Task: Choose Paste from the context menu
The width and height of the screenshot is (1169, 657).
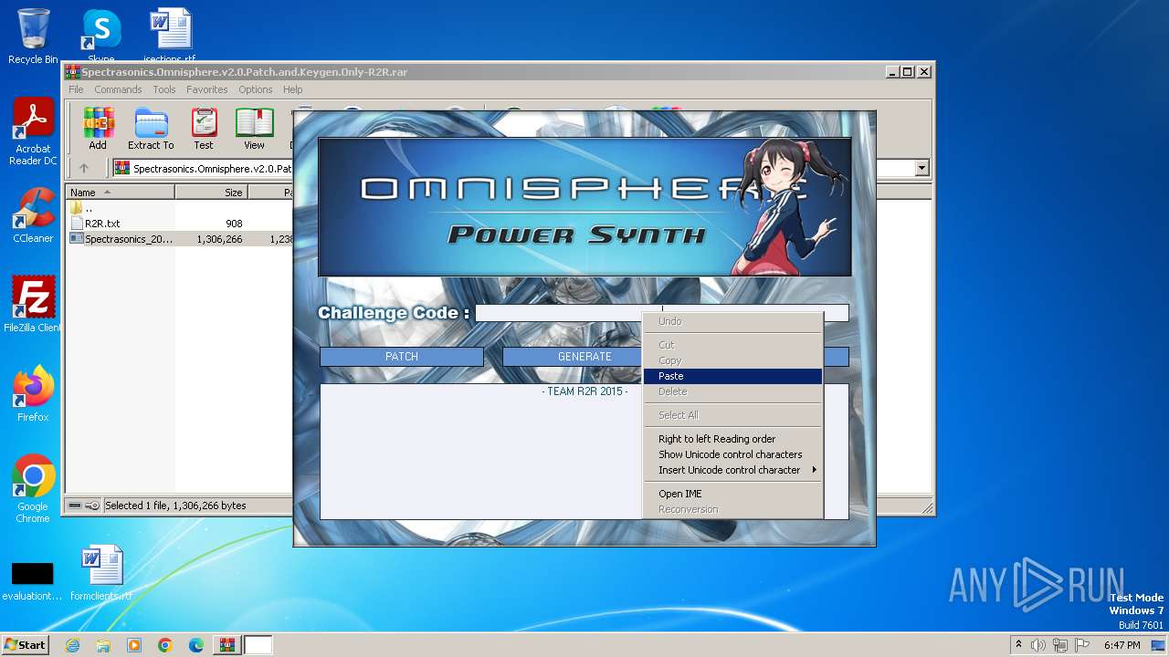Action: coord(732,376)
